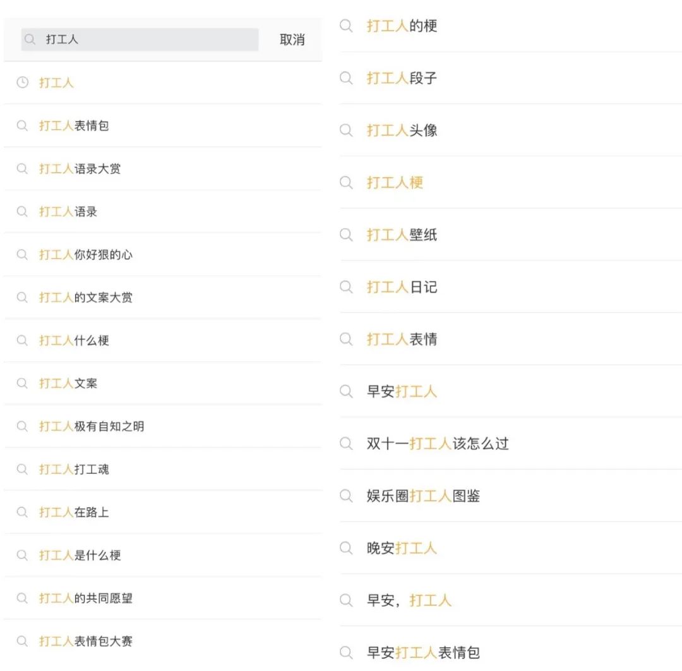
Task: Pick the 打工人的共同愿望 suggestion
Action: point(86,598)
